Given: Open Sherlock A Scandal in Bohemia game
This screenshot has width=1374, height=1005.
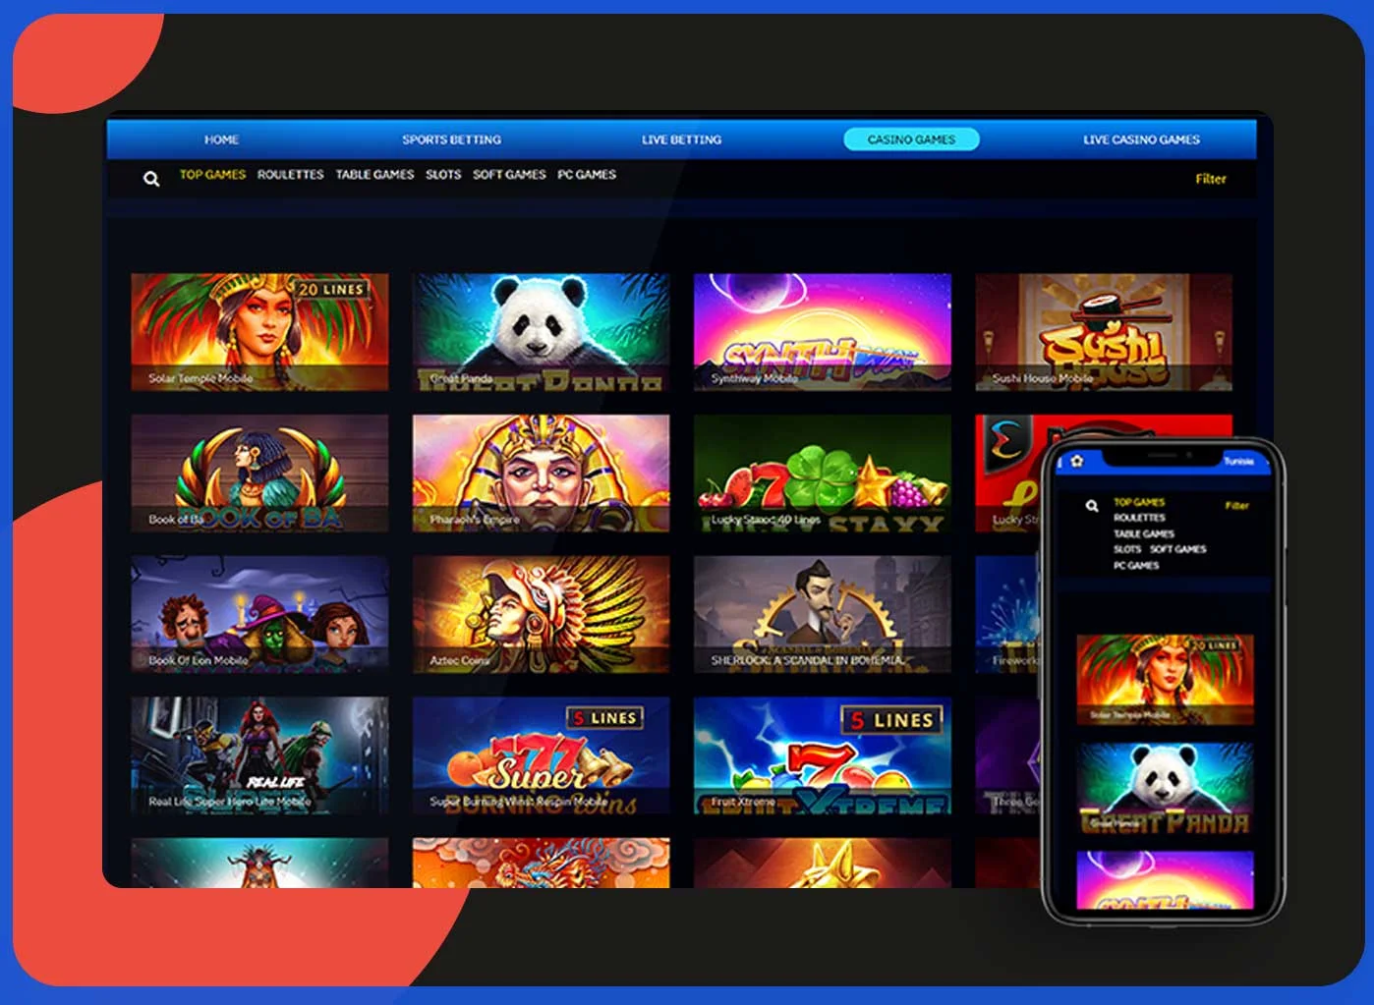Looking at the screenshot, I should tap(823, 615).
